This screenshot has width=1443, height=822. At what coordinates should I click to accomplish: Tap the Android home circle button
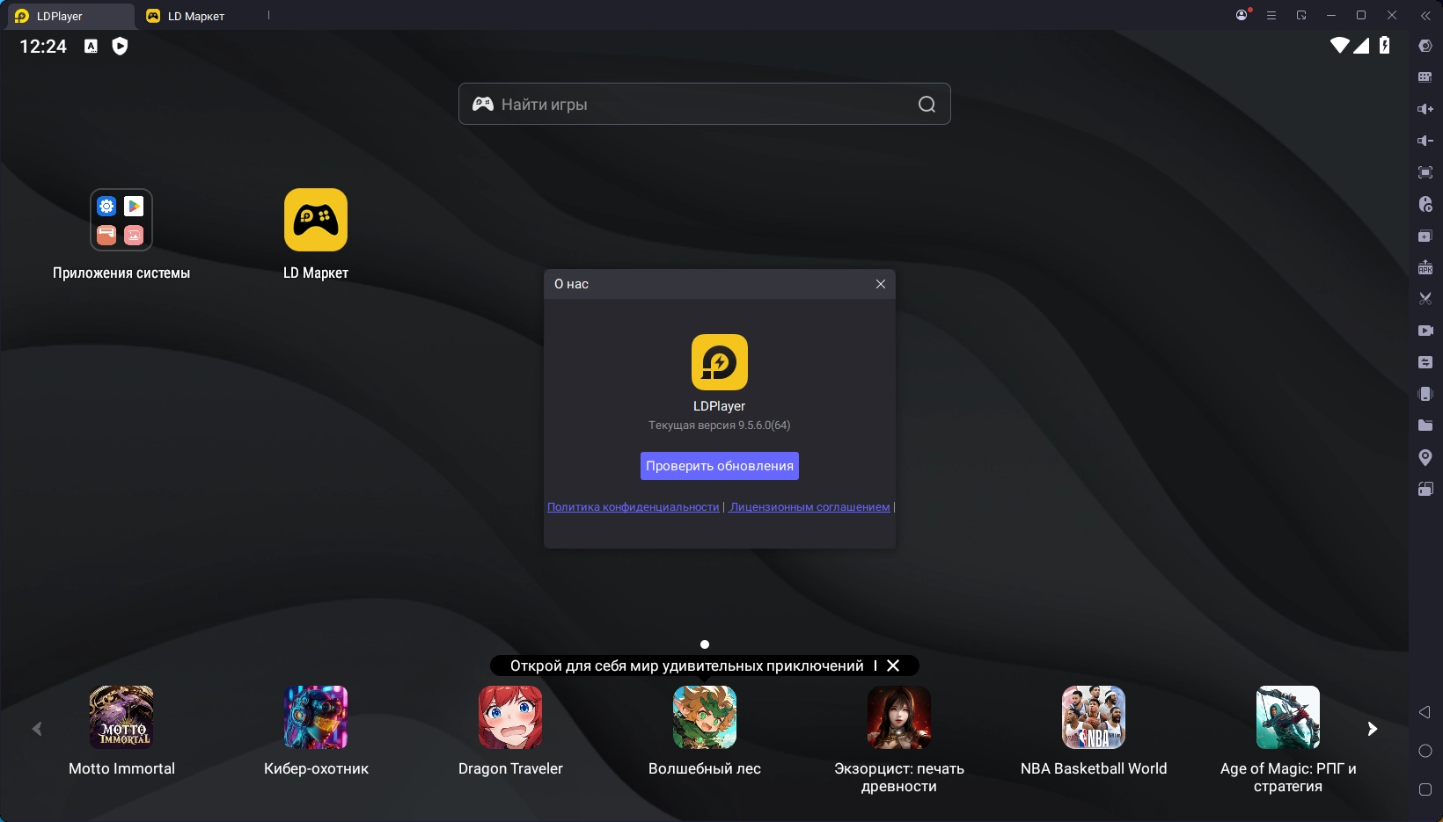click(x=1425, y=751)
